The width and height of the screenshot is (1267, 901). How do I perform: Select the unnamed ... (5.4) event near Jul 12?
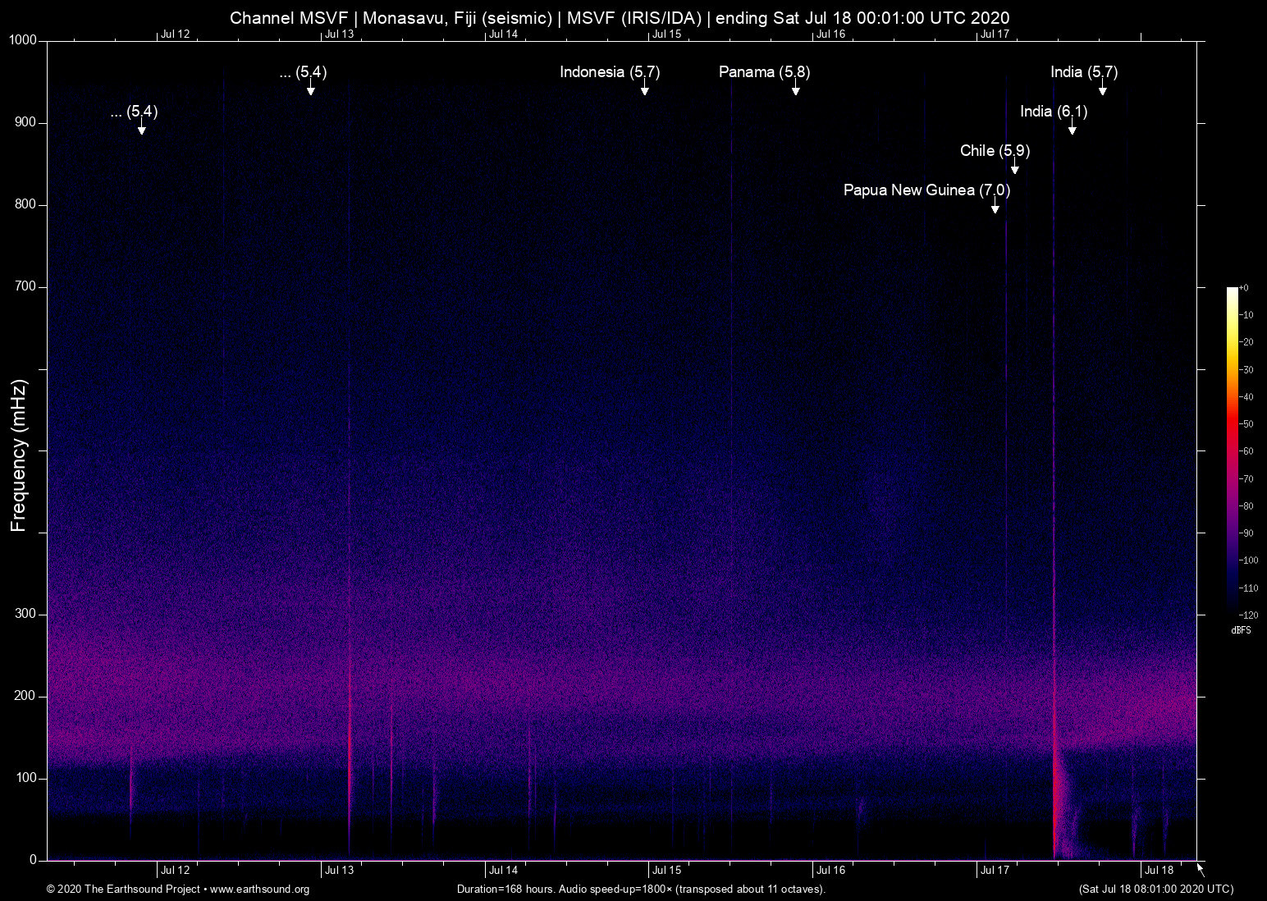click(x=135, y=112)
